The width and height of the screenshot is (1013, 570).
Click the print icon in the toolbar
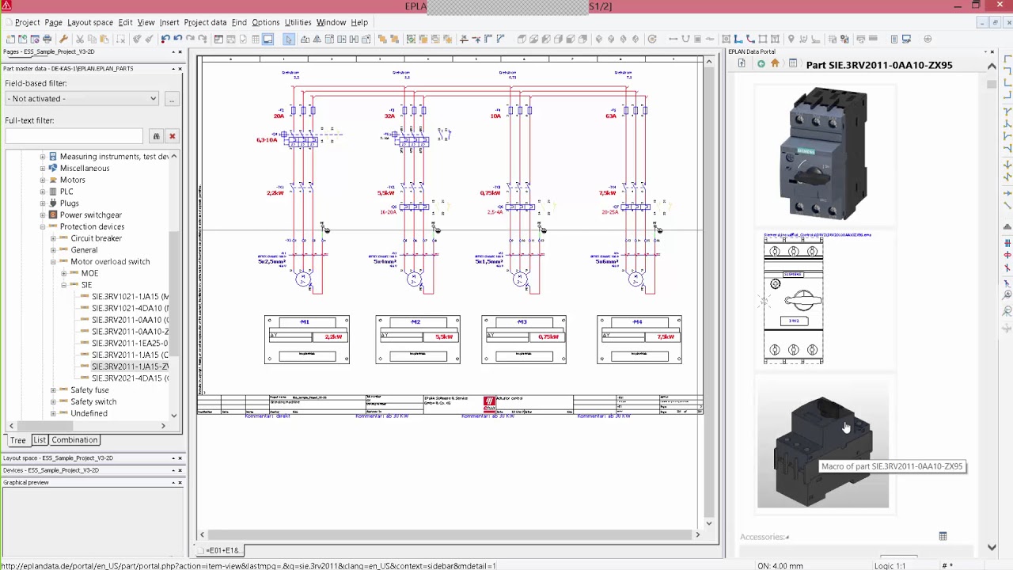(47, 39)
